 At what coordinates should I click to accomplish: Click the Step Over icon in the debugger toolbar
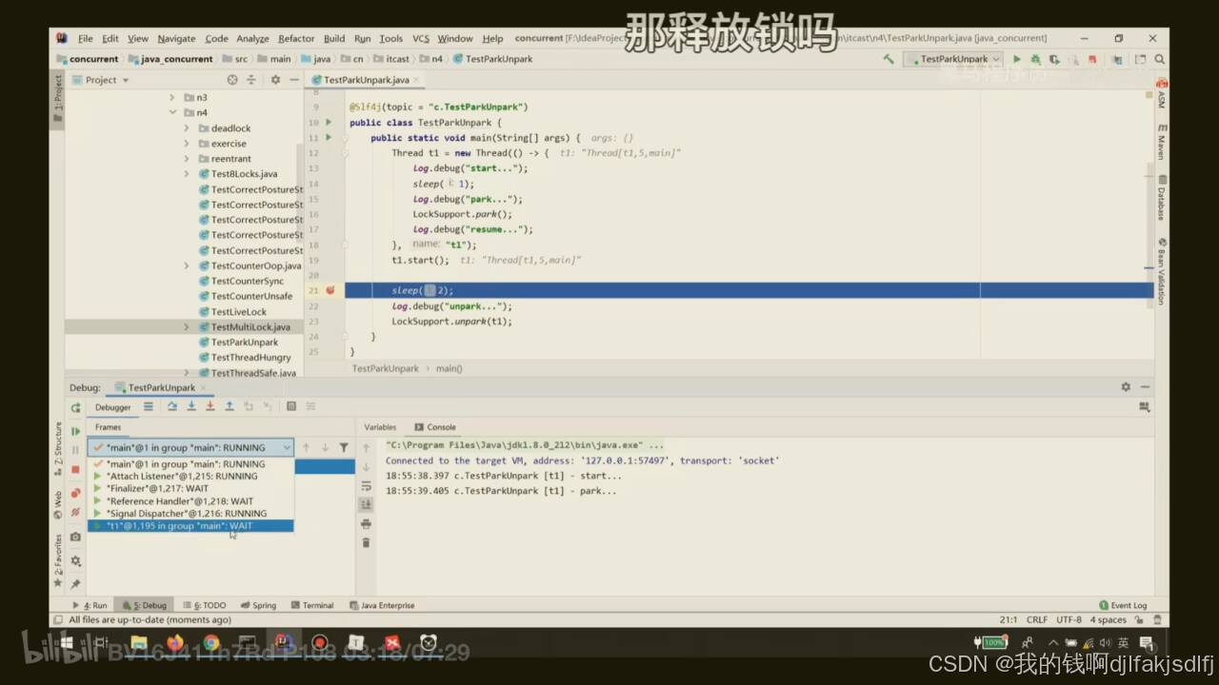click(174, 406)
